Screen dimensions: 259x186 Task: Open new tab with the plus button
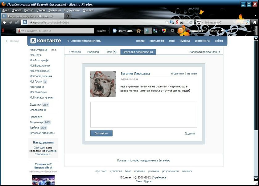point(68,16)
